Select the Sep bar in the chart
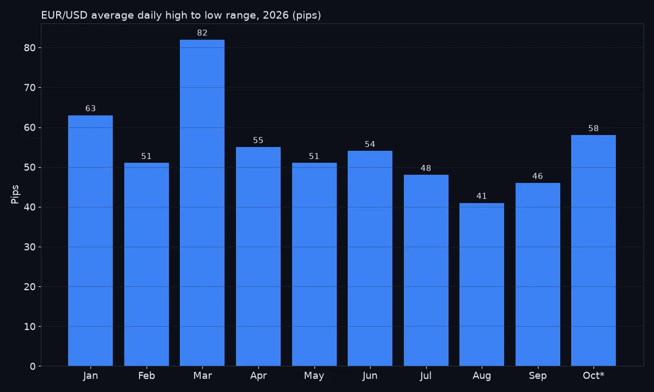 [x=538, y=274]
